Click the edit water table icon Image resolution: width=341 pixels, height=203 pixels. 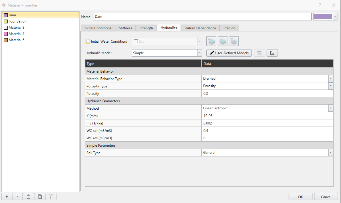222,41
